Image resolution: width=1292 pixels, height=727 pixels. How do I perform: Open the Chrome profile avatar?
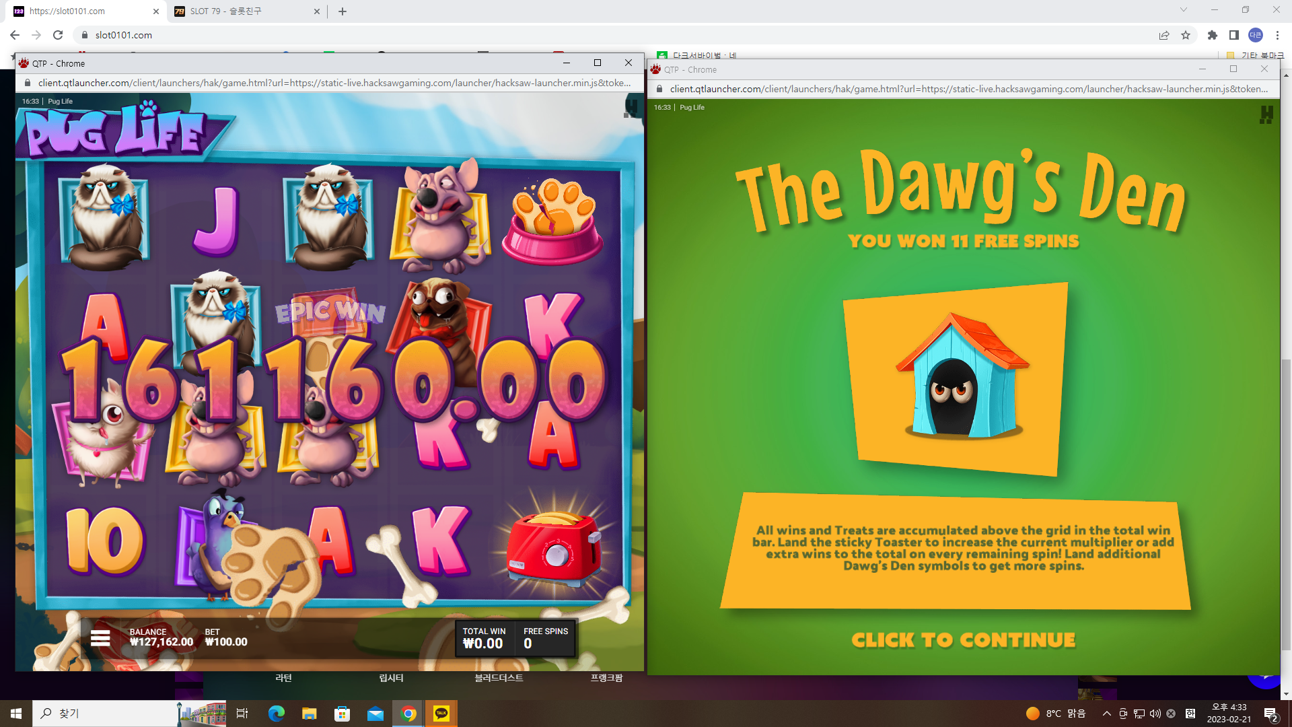(1256, 35)
